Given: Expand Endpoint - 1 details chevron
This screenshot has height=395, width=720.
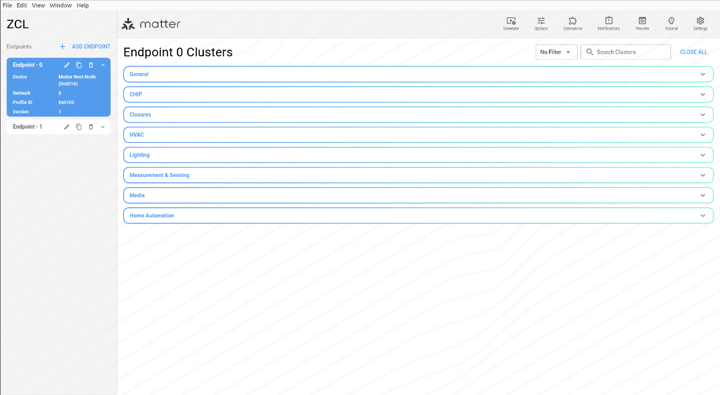Looking at the screenshot, I should 103,127.
